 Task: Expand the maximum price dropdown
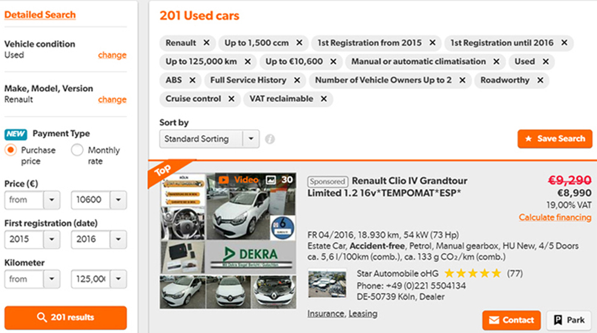click(118, 200)
